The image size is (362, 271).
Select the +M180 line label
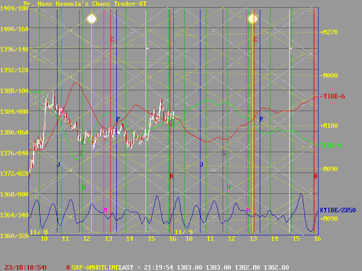[329, 126]
